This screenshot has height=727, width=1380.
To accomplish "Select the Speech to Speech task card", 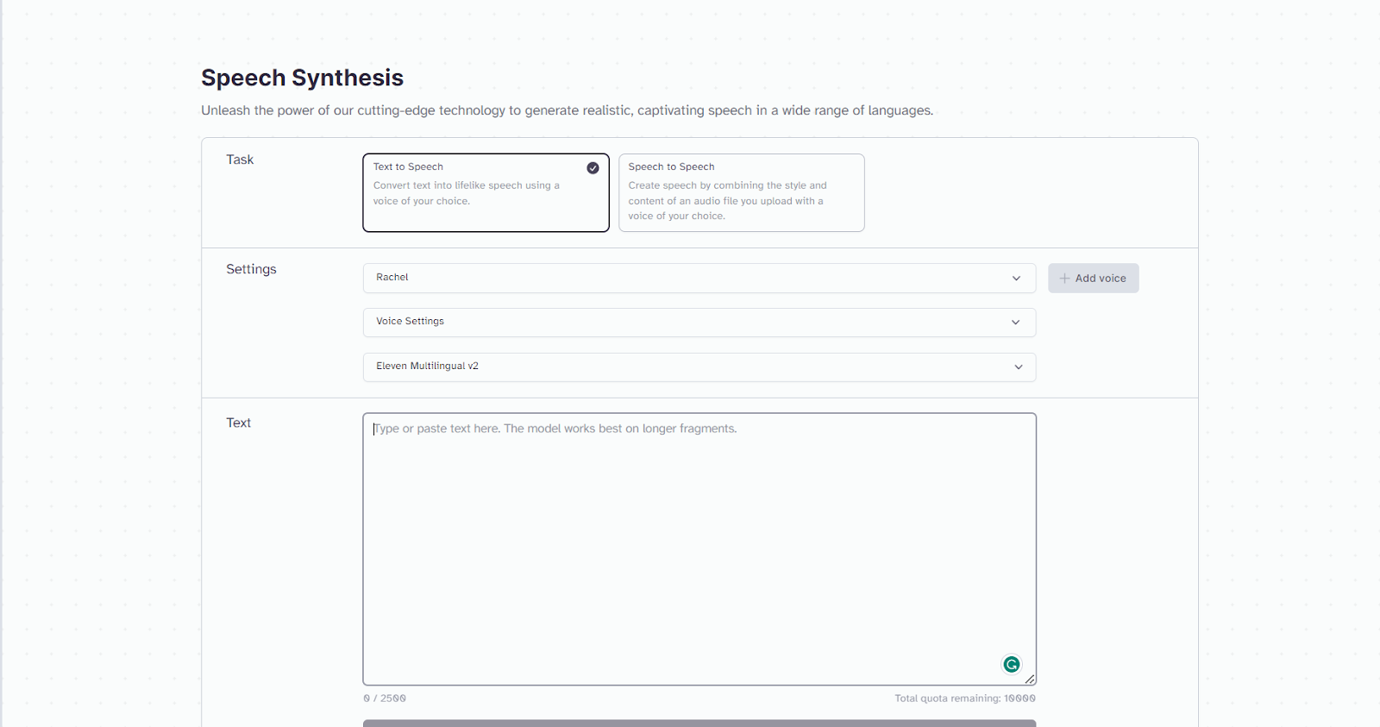I will tap(741, 192).
